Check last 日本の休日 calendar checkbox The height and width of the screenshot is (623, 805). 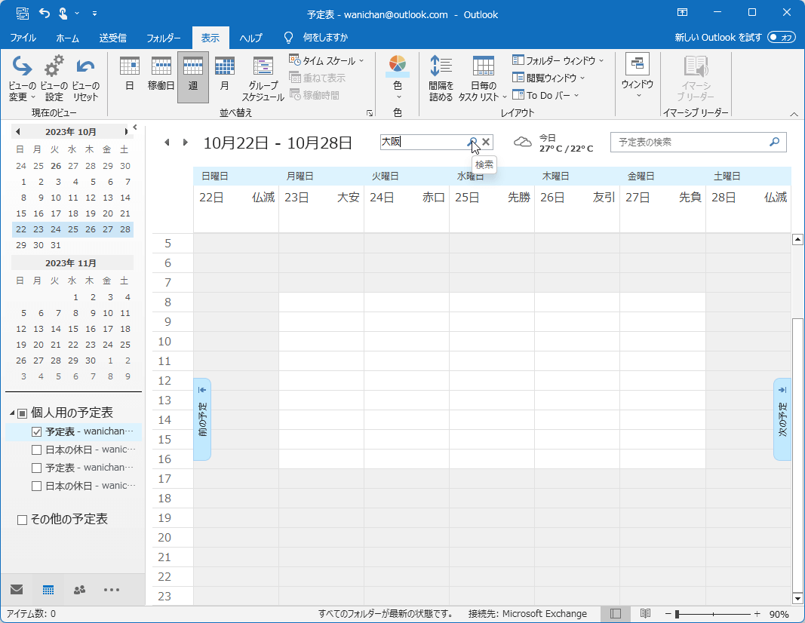[36, 486]
